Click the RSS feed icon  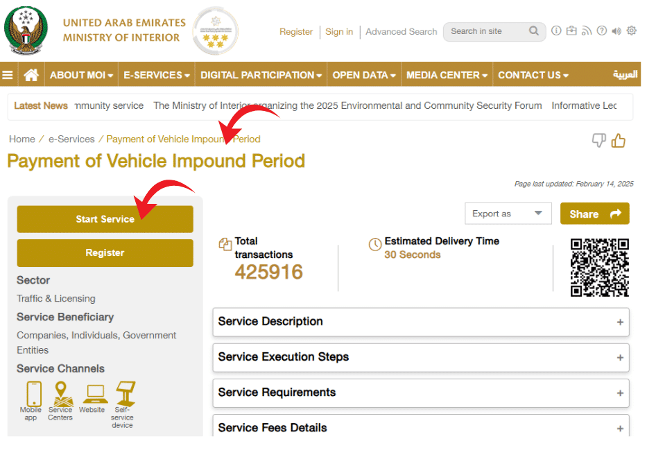(586, 31)
